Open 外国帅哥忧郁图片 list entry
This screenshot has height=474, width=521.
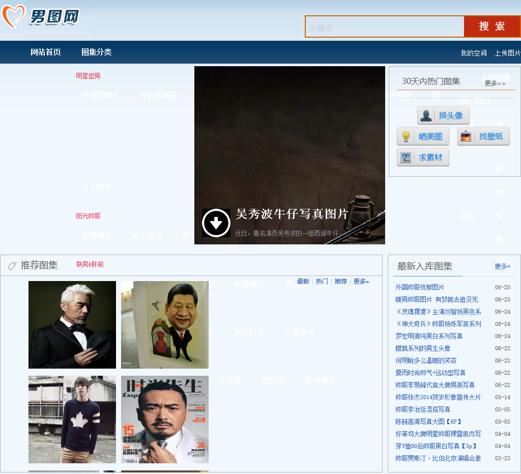click(x=420, y=287)
